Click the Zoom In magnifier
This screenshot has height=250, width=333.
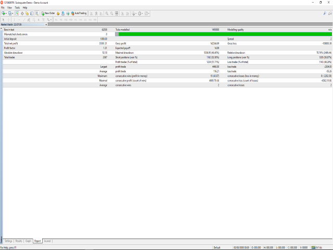pyautogui.click(x=107, y=14)
